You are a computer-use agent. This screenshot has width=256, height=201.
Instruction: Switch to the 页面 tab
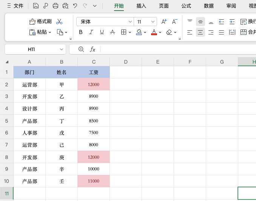(x=164, y=6)
